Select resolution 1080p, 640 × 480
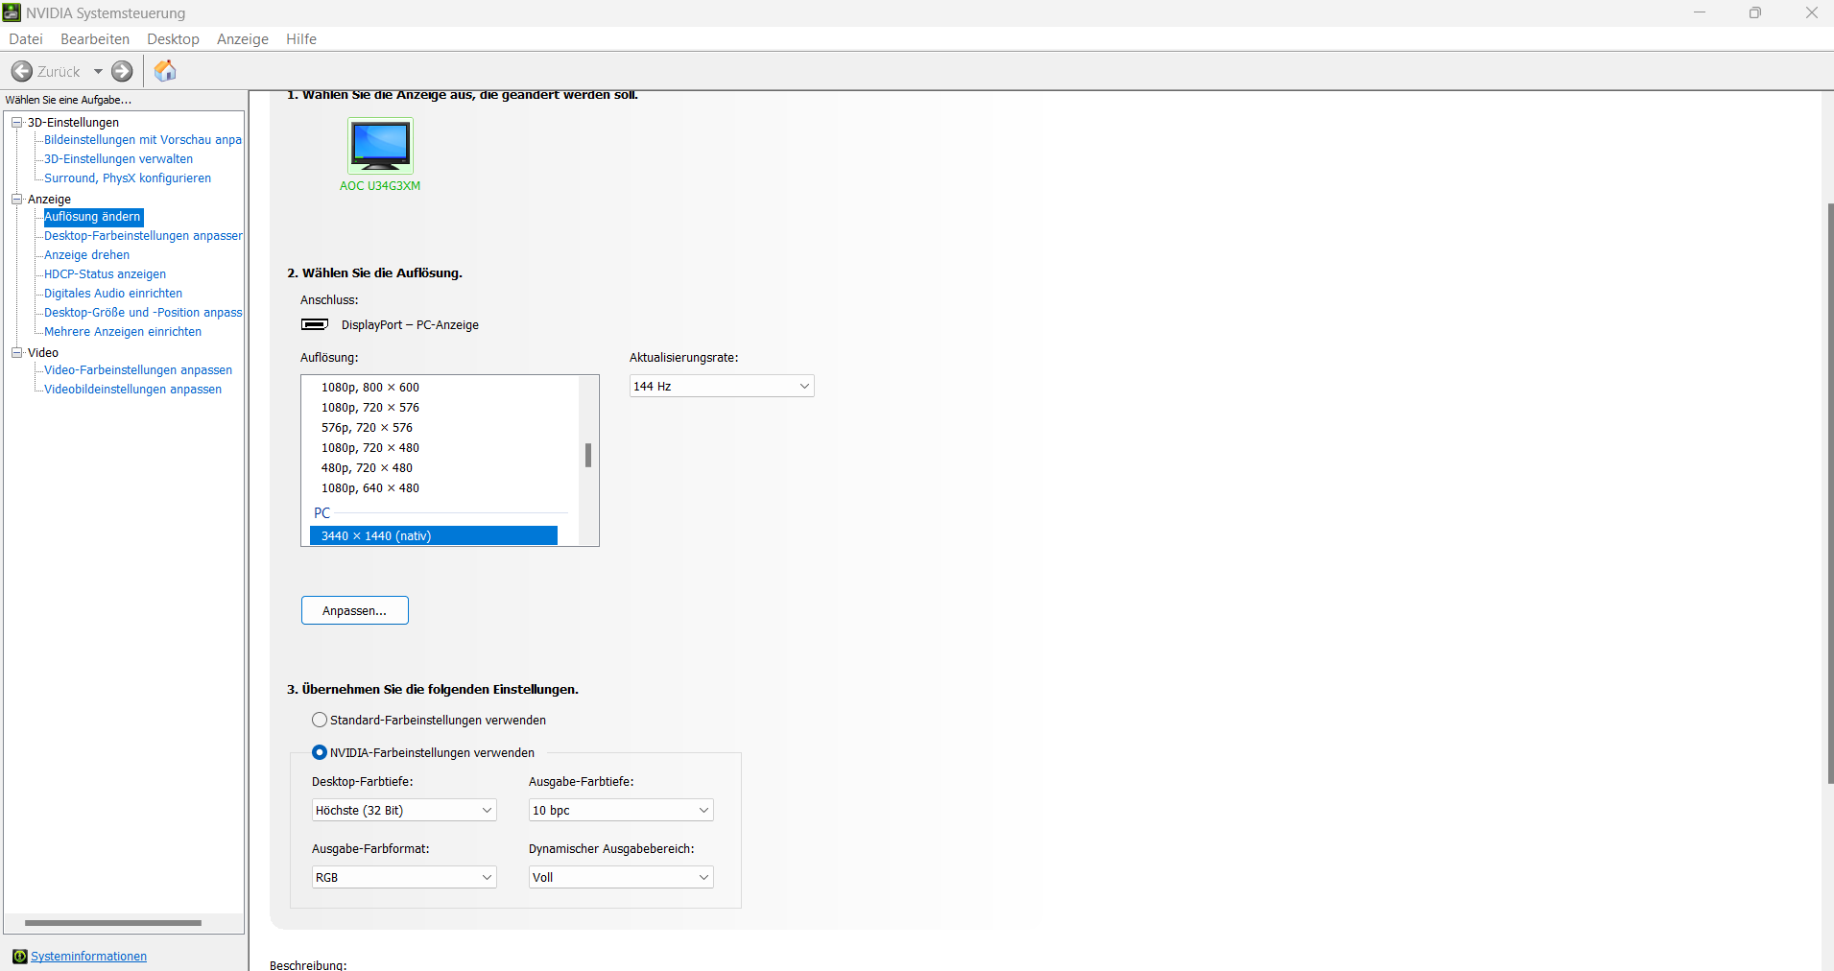The image size is (1834, 971). tap(370, 488)
